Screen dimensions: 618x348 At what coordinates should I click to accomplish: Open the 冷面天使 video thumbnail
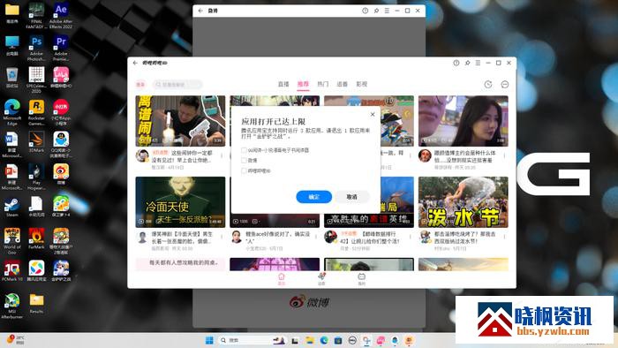click(x=180, y=202)
